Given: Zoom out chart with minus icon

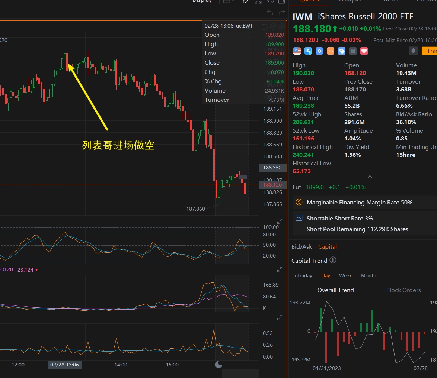Looking at the screenshot, I should (273, 26).
